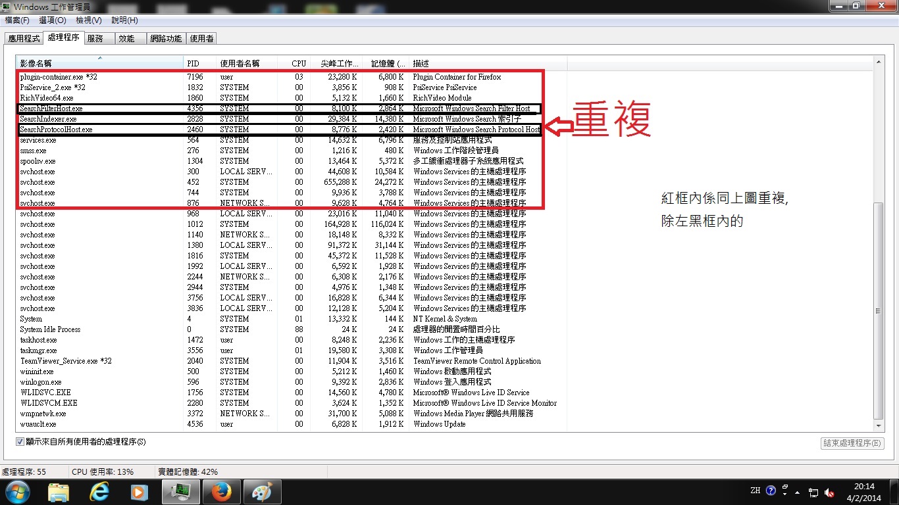899x505 pixels.
Task: Click the ZH language indicator in tray
Action: click(x=755, y=491)
